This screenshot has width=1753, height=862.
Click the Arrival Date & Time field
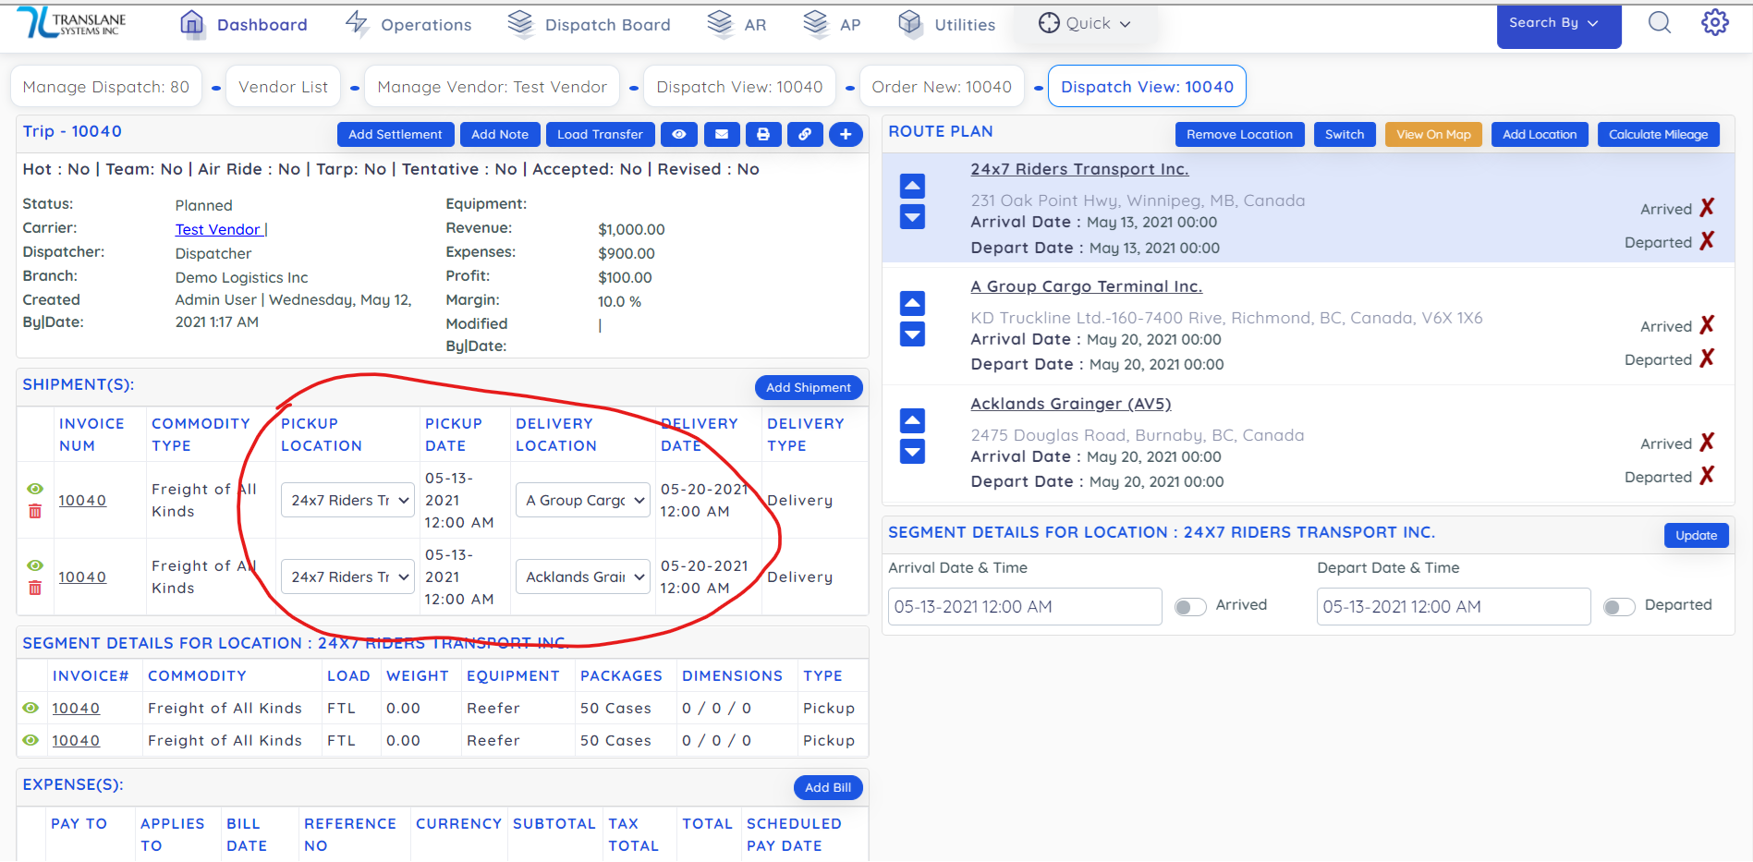(1024, 607)
